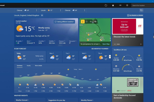Screen dimensions: 154x102
Task: Switch to Hourly tab
Action: (x=28, y=66)
